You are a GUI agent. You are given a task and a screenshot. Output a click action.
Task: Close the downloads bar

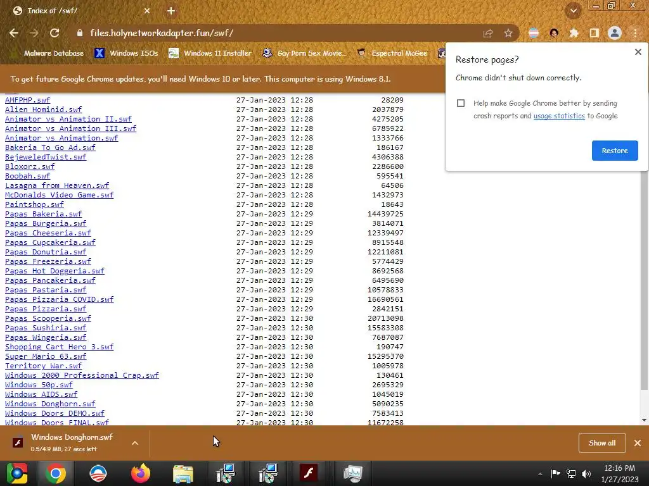click(638, 443)
